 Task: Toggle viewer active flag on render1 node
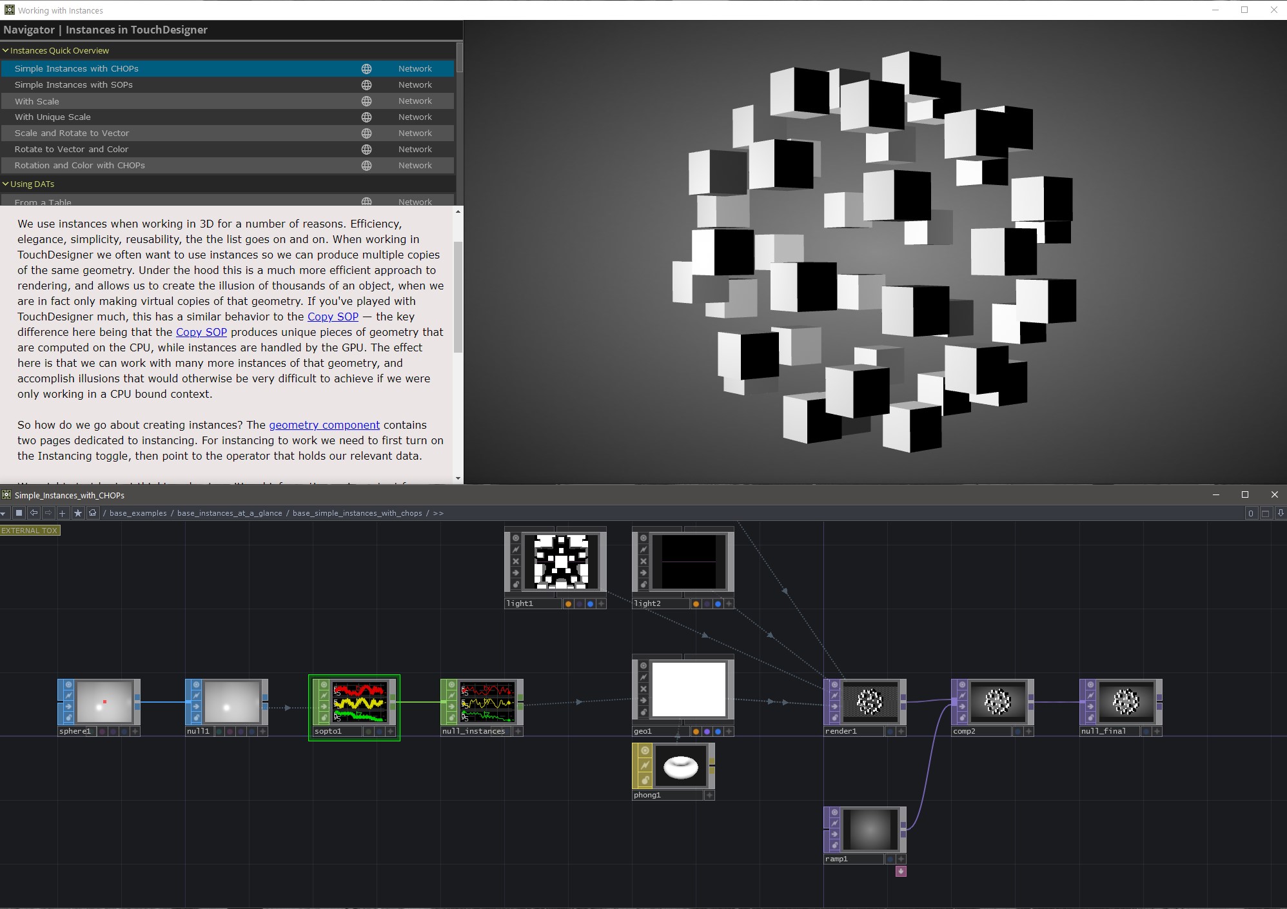point(834,685)
